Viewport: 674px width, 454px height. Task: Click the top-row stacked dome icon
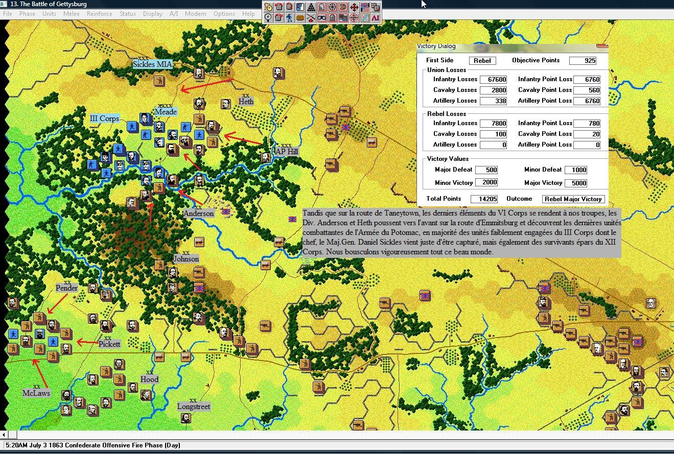tap(321, 7)
